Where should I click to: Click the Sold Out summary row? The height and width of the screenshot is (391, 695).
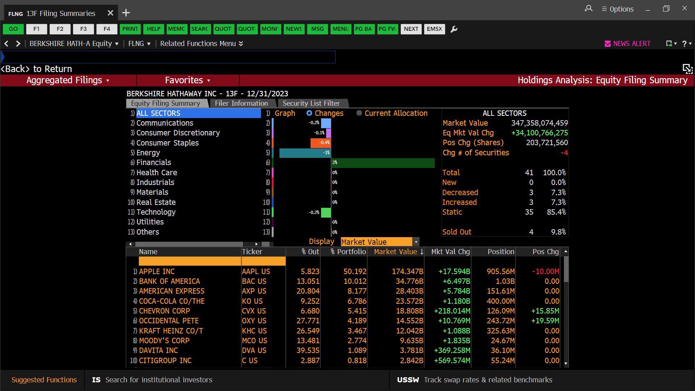coord(504,232)
